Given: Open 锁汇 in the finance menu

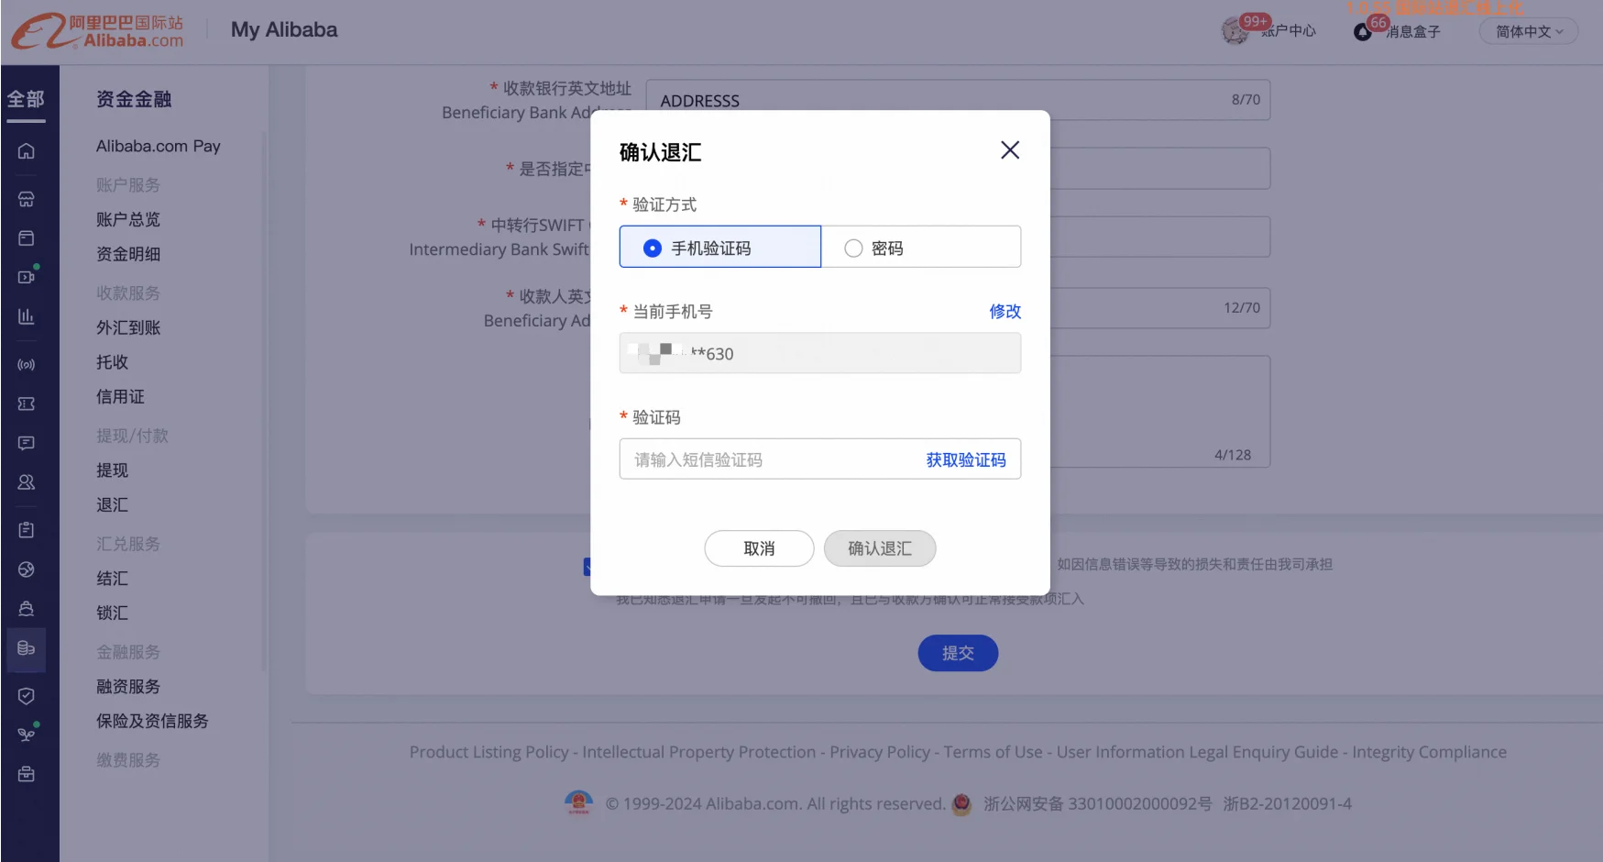Looking at the screenshot, I should 113,613.
